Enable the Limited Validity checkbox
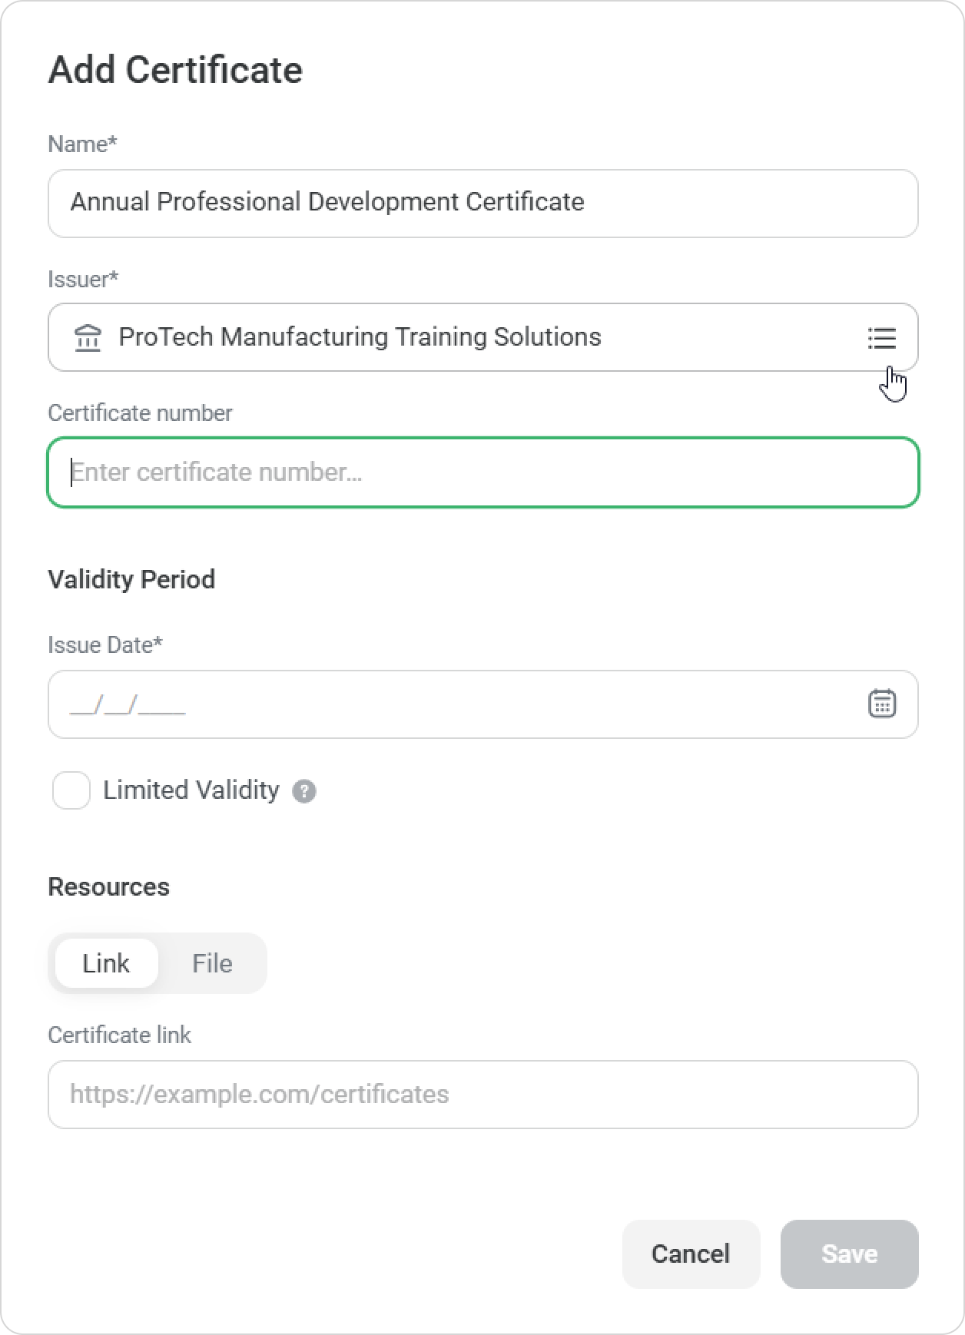This screenshot has height=1335, width=965. (x=71, y=790)
